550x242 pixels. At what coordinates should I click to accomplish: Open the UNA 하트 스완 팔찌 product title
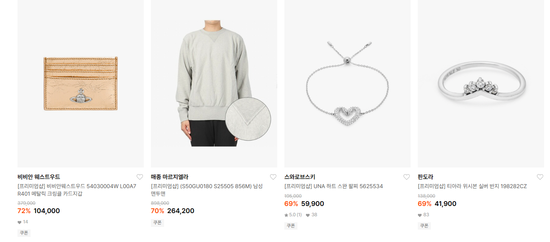coord(334,186)
